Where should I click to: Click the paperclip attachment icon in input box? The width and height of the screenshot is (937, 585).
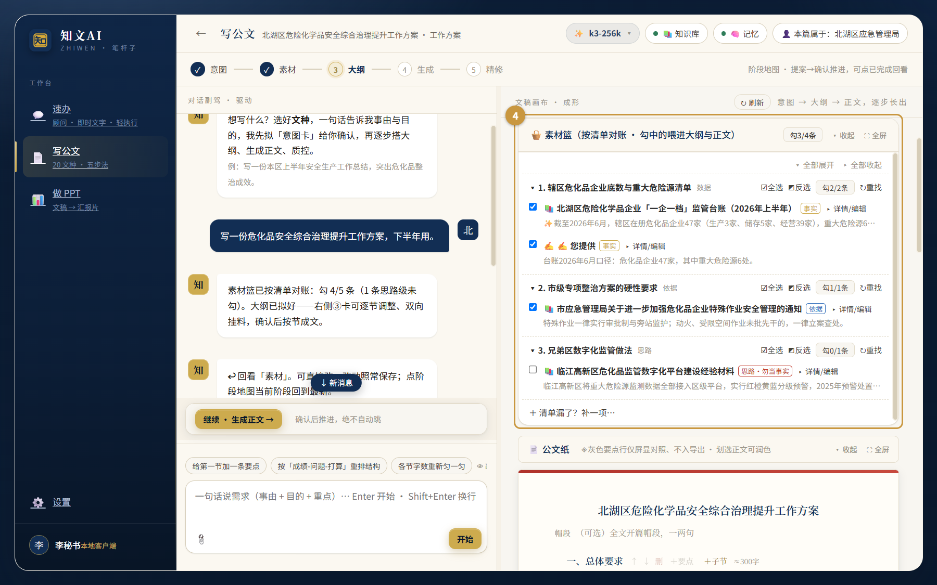point(201,539)
